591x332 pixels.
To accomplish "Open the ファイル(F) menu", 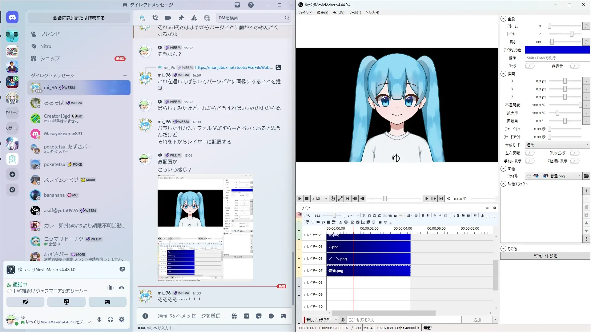I will (305, 13).
